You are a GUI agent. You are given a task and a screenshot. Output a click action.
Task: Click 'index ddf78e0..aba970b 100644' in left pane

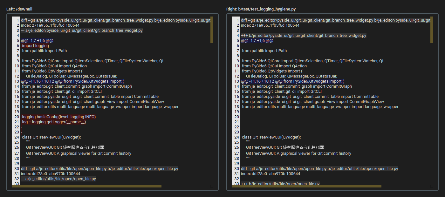coord(51,174)
